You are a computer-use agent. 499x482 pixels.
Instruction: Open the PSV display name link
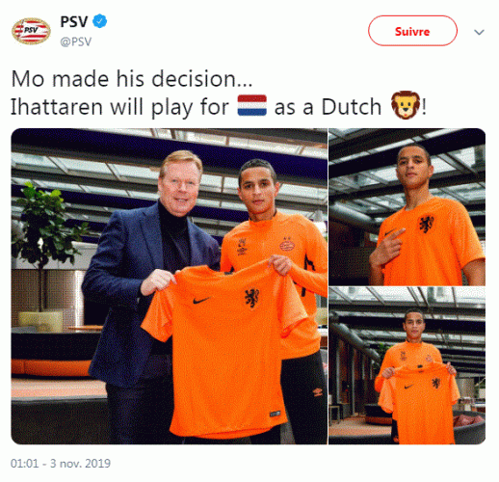click(74, 21)
